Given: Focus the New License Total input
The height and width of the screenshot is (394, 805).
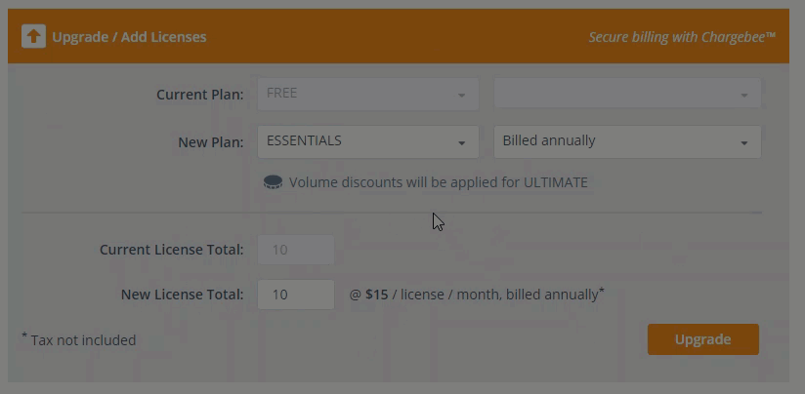Looking at the screenshot, I should [295, 294].
